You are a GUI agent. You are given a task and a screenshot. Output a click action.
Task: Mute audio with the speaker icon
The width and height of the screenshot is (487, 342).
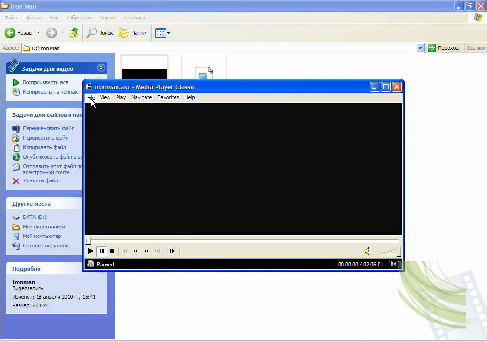368,251
